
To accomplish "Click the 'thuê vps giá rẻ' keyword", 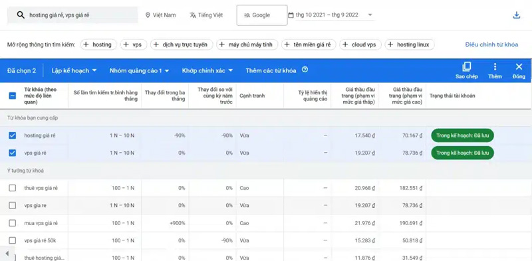I will point(41,188).
